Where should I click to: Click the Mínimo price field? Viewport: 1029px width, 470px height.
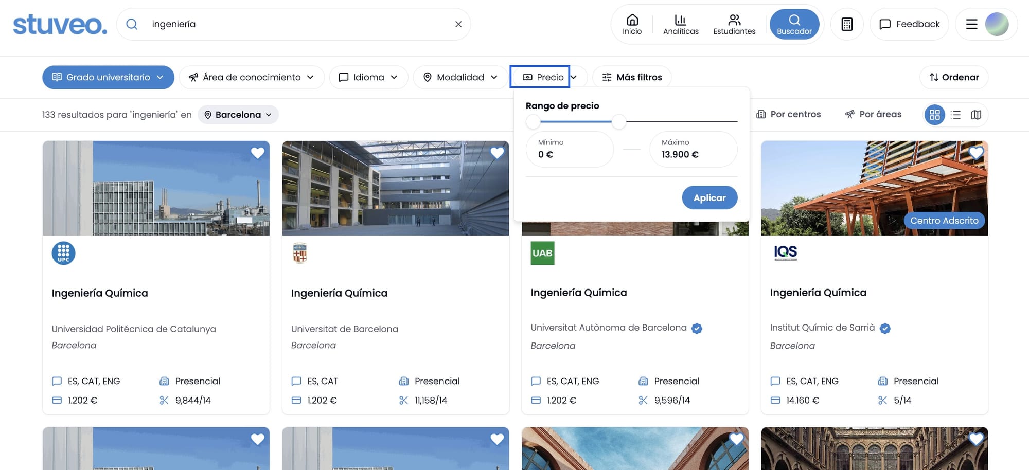pyautogui.click(x=570, y=149)
